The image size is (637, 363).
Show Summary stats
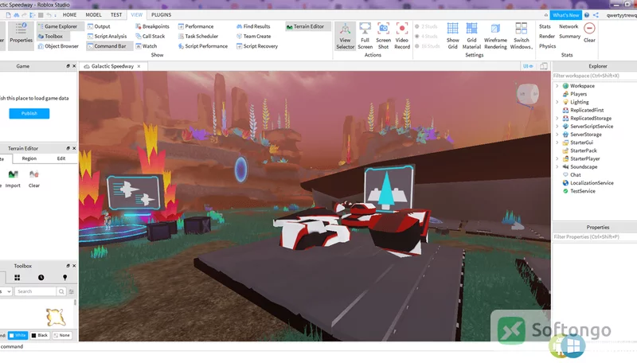[x=569, y=36]
